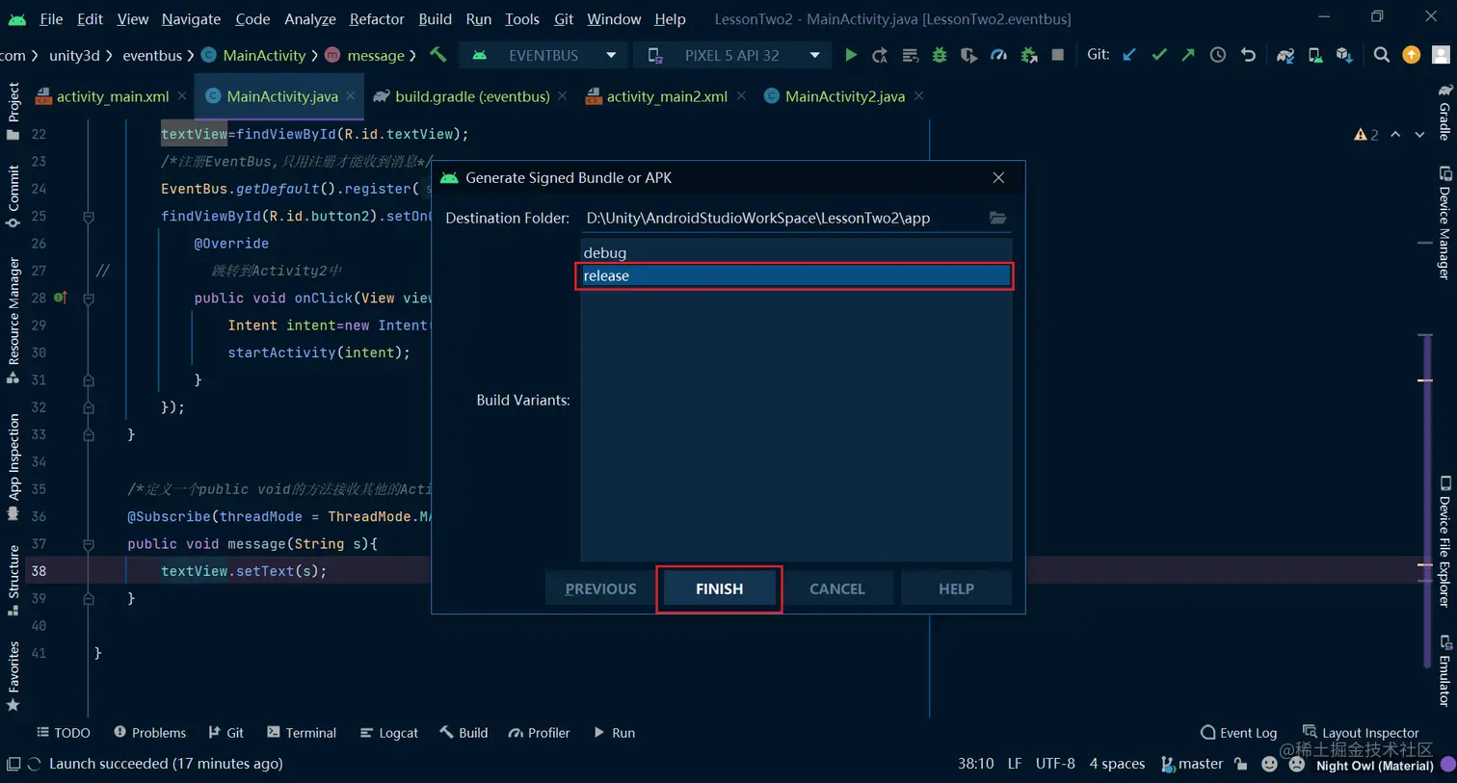Click the MainActivity breadcrumb

tap(254, 56)
